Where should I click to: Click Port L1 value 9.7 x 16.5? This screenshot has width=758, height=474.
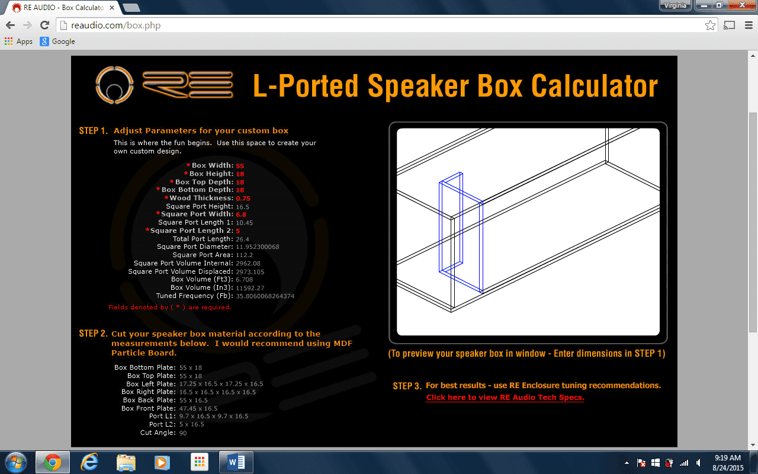214,417
